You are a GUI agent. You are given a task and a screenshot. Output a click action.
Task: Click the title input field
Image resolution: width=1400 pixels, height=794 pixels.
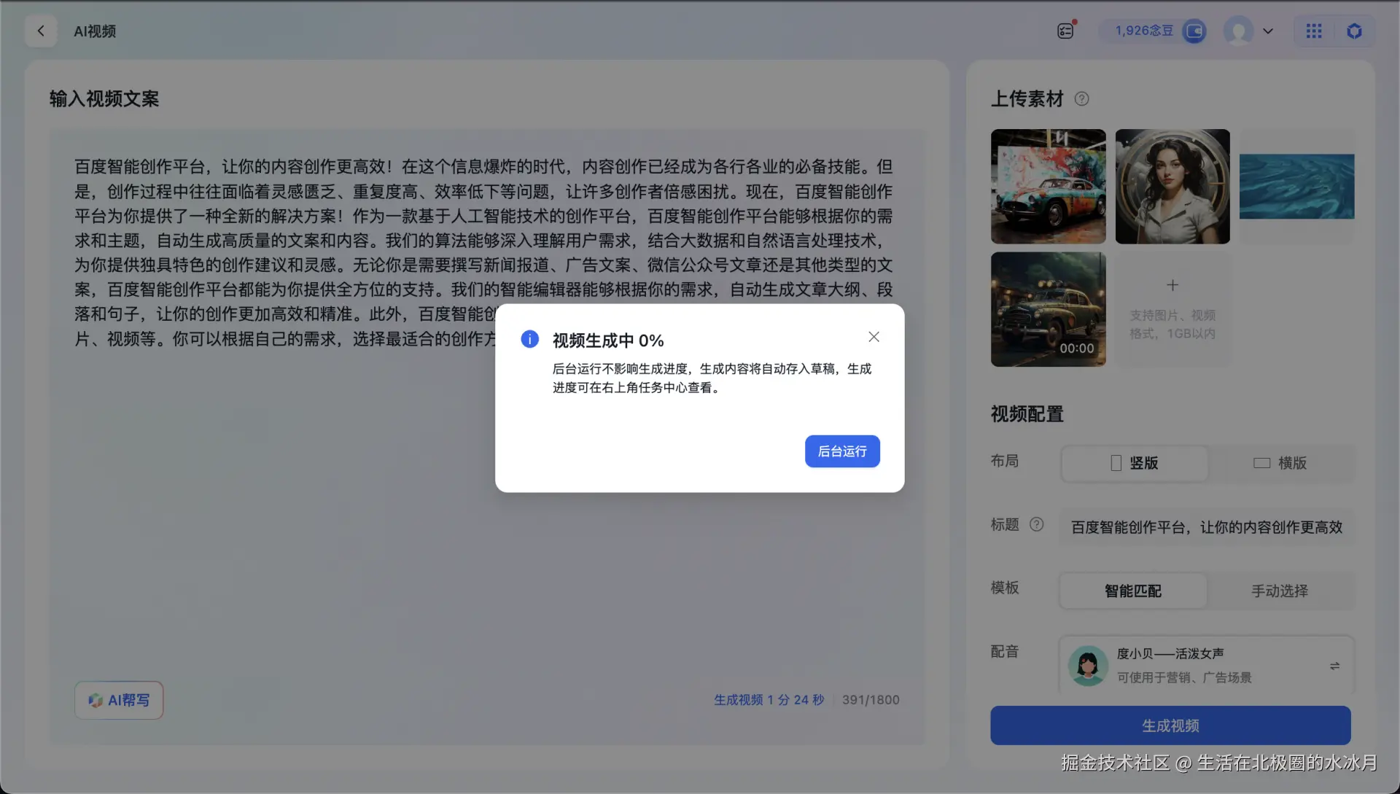click(1207, 526)
